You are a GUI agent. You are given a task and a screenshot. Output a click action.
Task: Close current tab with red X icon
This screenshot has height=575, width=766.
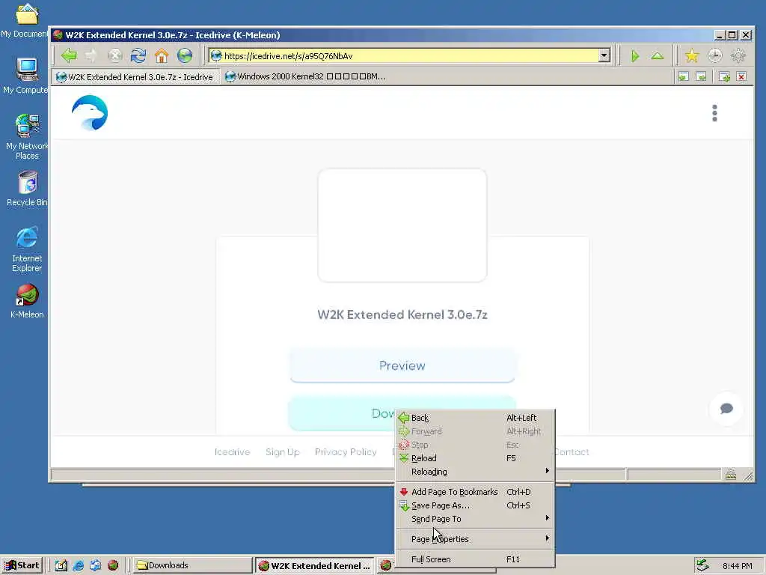[x=741, y=77]
